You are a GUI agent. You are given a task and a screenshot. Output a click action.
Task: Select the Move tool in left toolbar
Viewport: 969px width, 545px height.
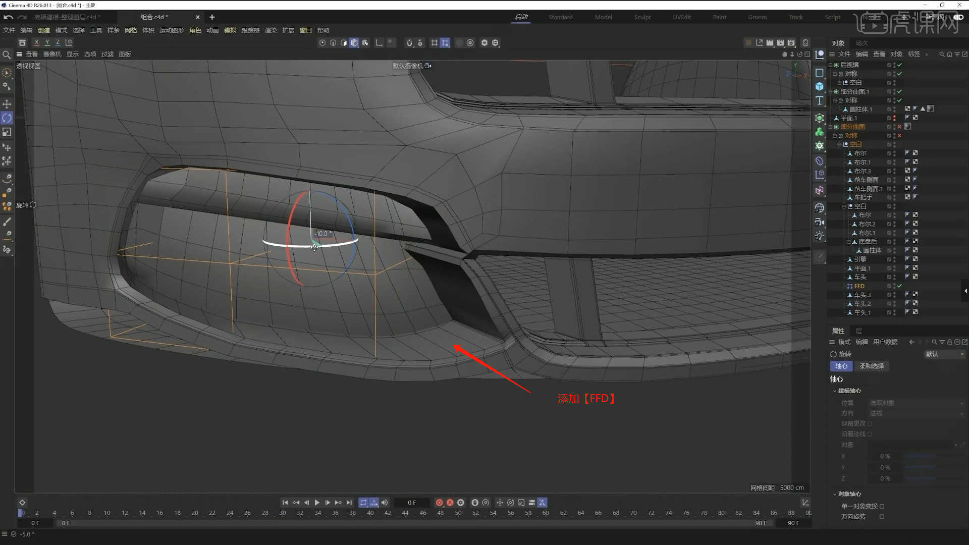coord(7,104)
